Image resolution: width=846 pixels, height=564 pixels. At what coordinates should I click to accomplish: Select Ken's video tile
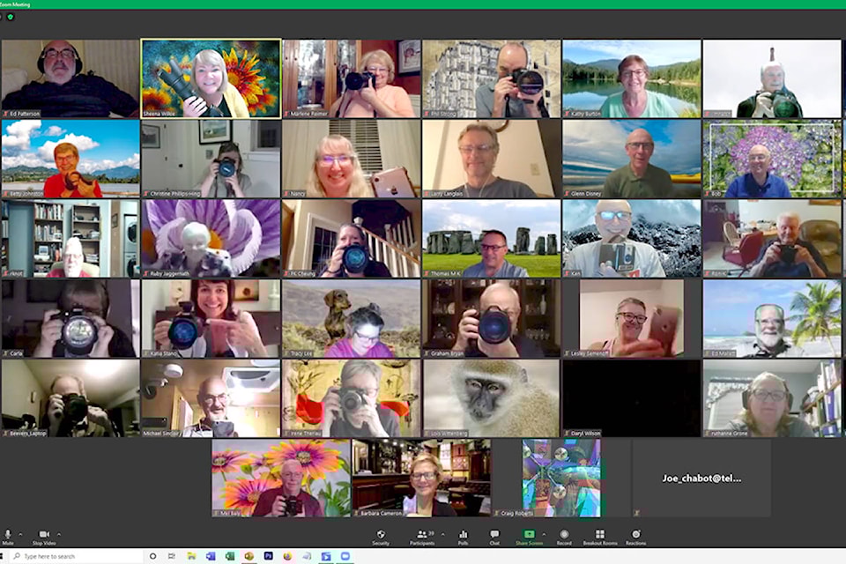pos(632,239)
